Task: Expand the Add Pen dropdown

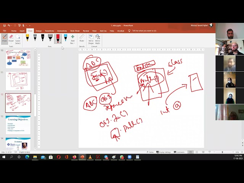Action: click(x=74, y=43)
